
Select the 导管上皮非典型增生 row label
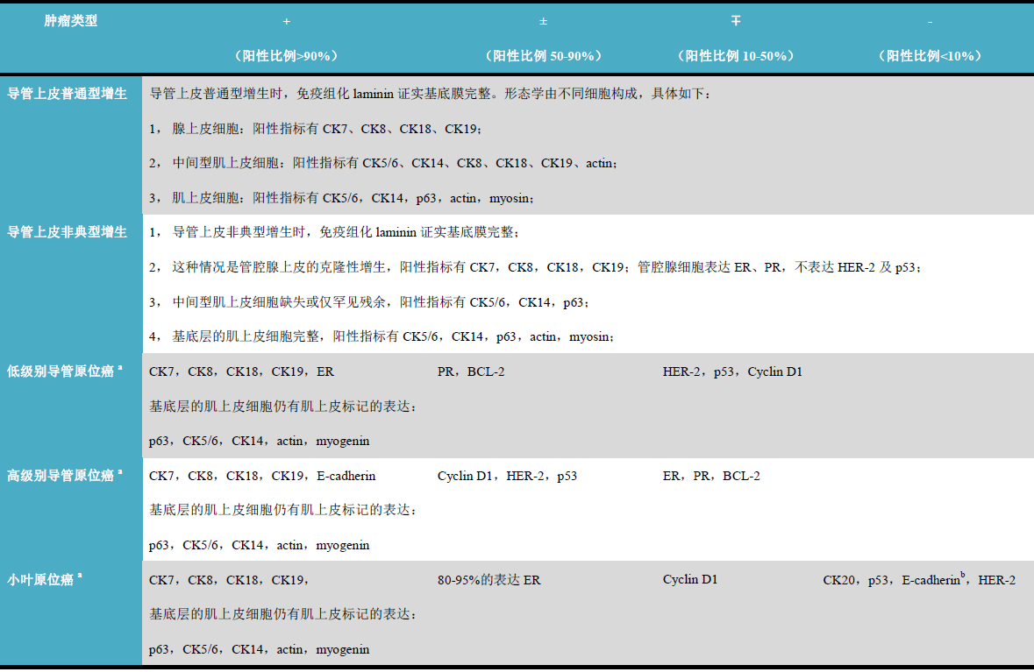(68, 232)
